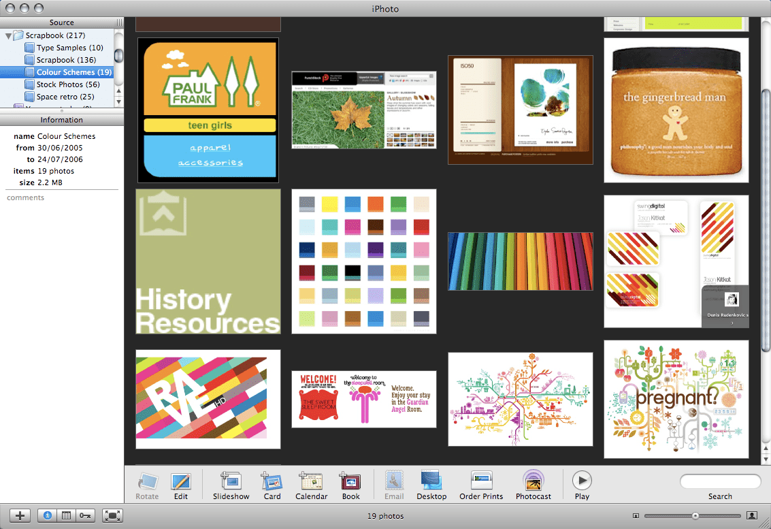Toggle the keywords key button
The image size is (771, 529).
click(84, 515)
